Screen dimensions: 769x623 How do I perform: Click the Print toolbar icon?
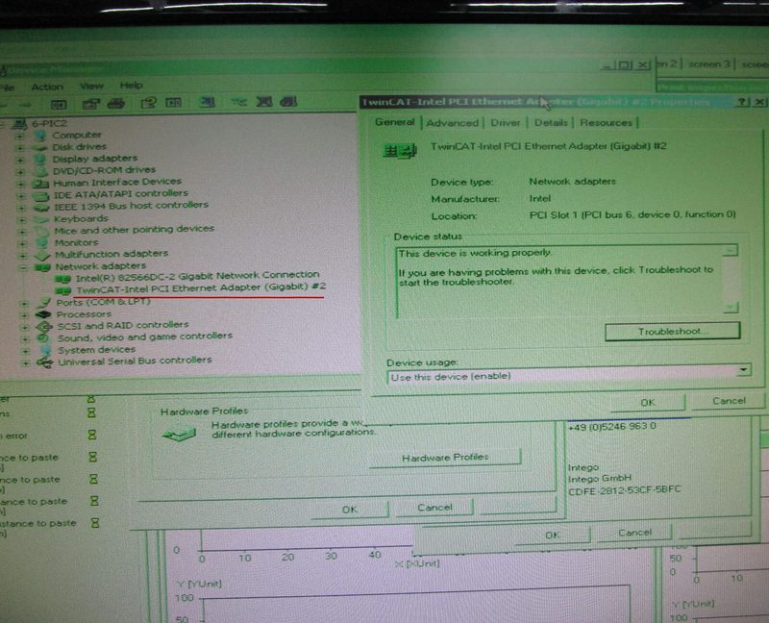coord(115,103)
